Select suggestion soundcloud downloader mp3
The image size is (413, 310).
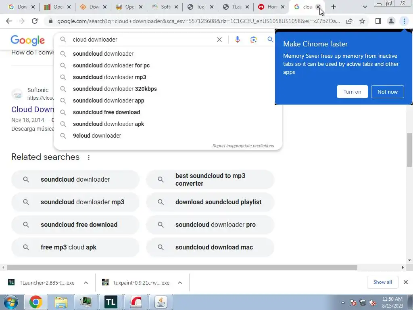pos(168,77)
